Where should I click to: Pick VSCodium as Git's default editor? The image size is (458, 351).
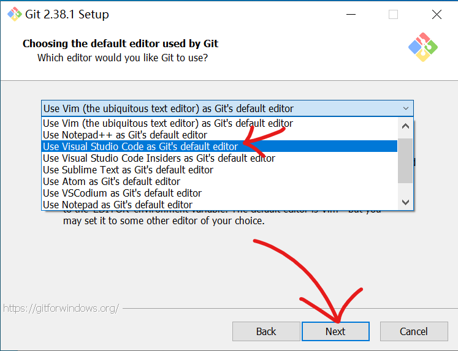122,193
